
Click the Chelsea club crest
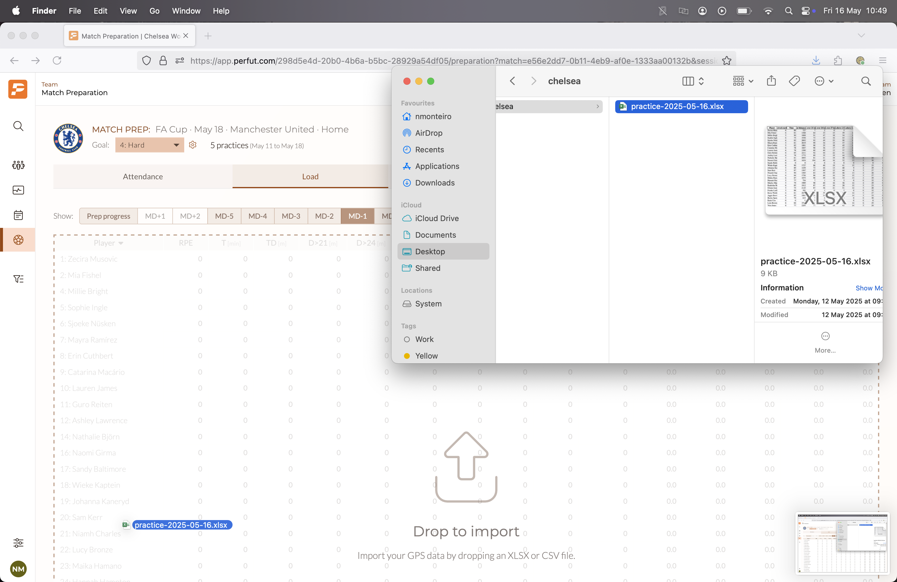[68, 138]
